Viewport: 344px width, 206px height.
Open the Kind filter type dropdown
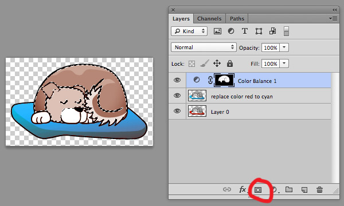pos(189,31)
